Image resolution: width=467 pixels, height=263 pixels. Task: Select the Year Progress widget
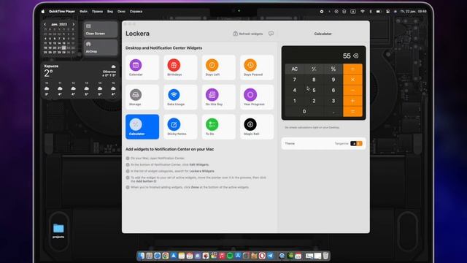(x=256, y=97)
